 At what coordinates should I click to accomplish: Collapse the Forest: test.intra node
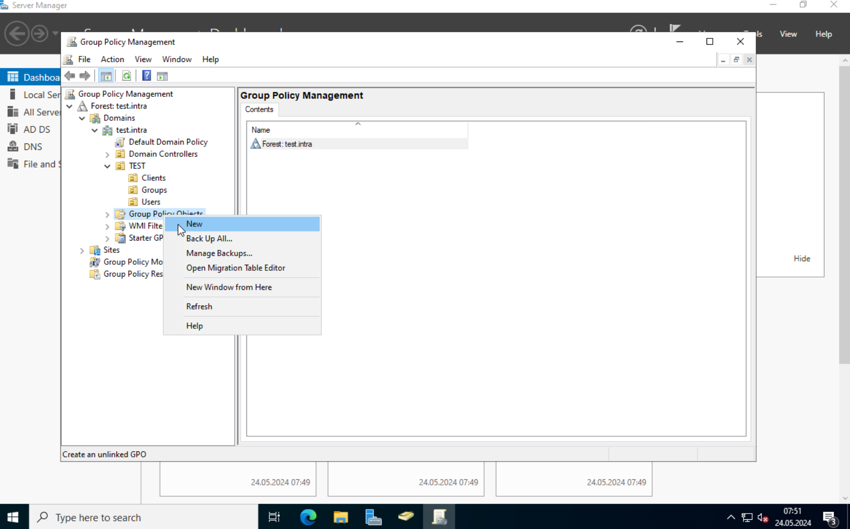70,106
